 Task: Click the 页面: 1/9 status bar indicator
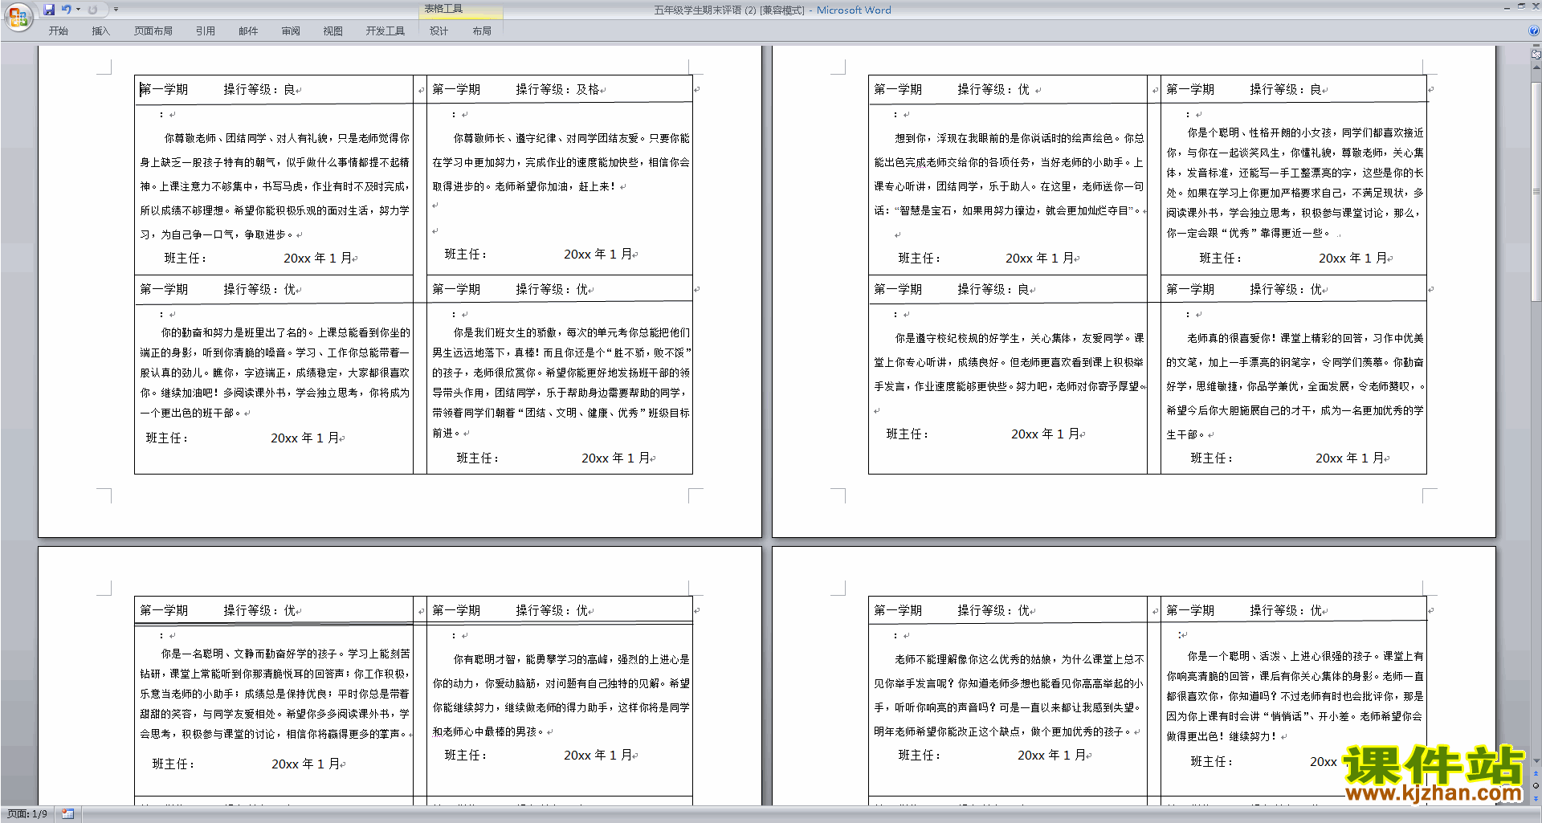pyautogui.click(x=27, y=814)
